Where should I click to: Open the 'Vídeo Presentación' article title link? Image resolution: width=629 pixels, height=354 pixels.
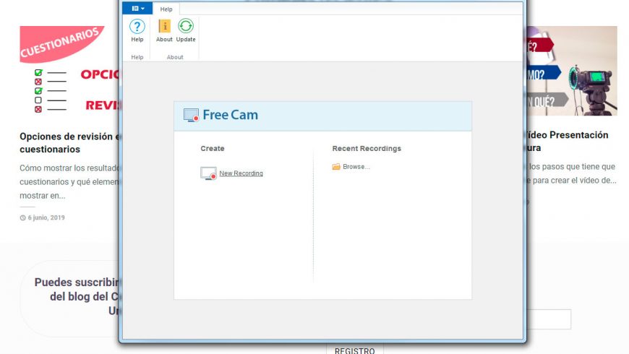click(568, 141)
